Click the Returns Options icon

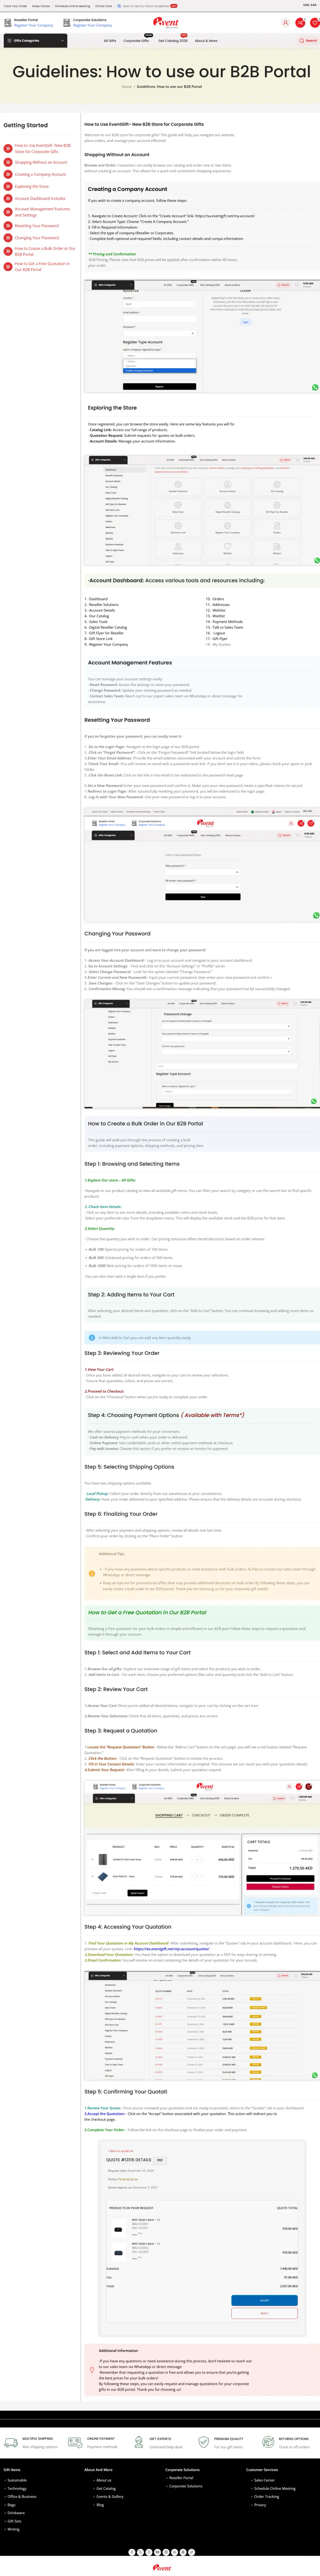(x=268, y=2442)
